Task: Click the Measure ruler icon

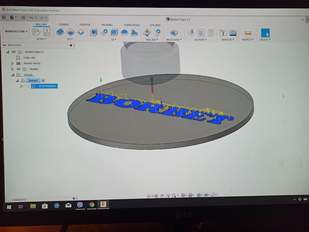Action: coord(248,33)
